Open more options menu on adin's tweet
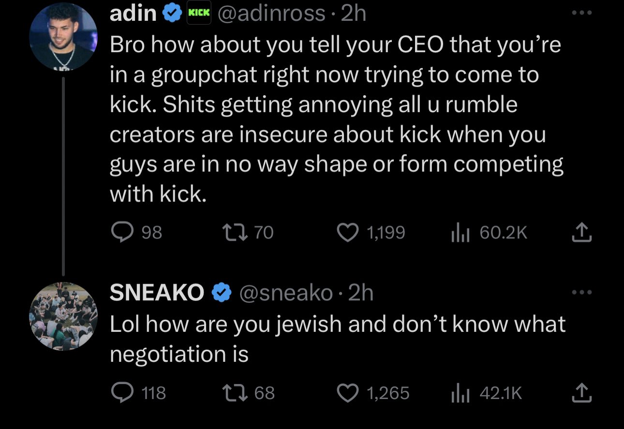This screenshot has width=624, height=429. 581,14
